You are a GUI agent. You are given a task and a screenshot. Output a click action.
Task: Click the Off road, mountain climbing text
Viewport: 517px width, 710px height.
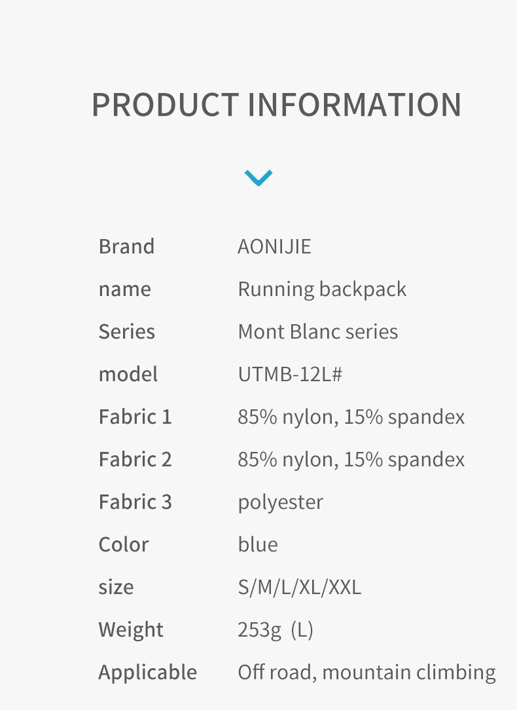pyautogui.click(x=367, y=673)
